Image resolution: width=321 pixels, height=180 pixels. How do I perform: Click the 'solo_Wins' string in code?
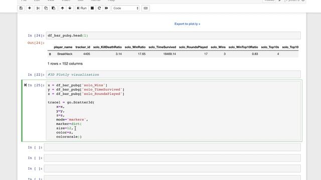pyautogui.click(x=94, y=85)
